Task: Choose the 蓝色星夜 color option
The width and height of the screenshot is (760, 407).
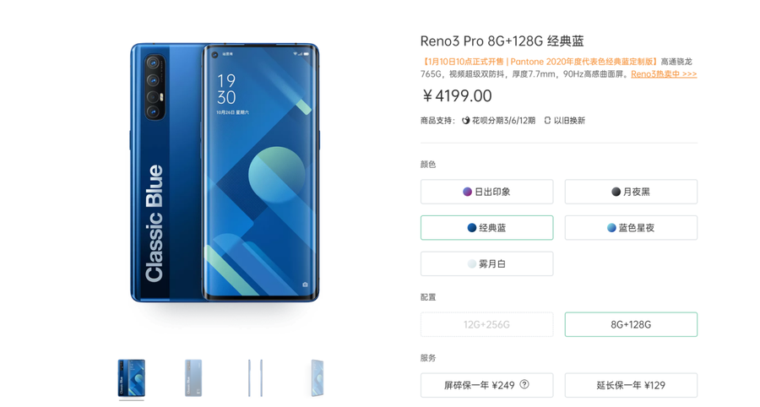Action: pyautogui.click(x=631, y=228)
